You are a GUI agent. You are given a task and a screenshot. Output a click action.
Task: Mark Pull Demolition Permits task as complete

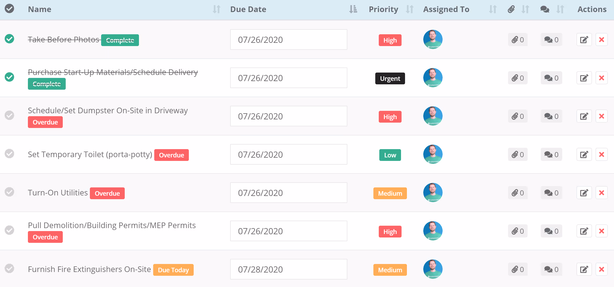click(9, 230)
